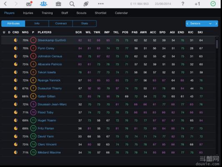This screenshot has width=222, height=167.
Task: Click the green continue clock icon
Action: point(213,4)
